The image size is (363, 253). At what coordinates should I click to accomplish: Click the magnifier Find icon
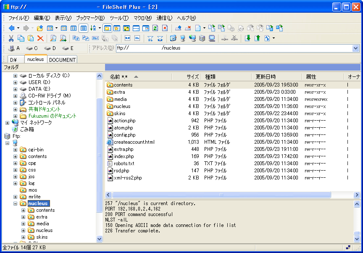[53, 38]
